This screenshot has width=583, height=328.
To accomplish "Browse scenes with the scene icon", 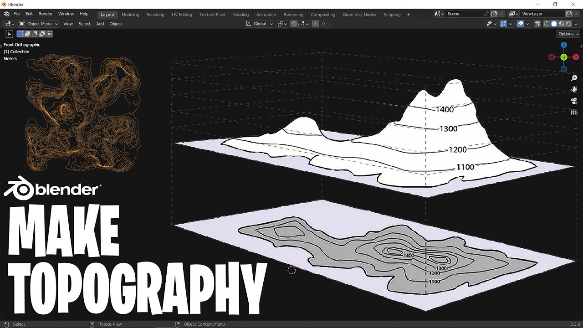I will 438,14.
